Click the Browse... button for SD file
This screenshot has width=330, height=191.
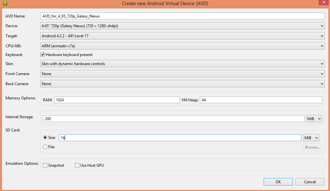pyautogui.click(x=313, y=147)
